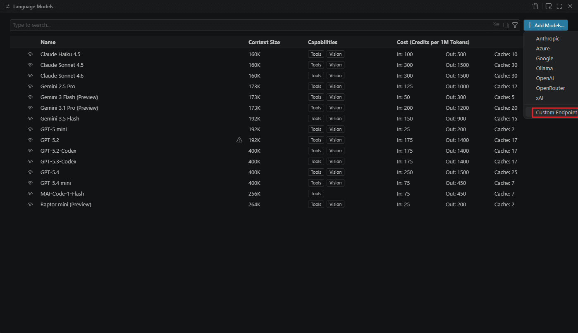Screen dimensions: 578x333
Task: Click the Name column header
Action: [48, 42]
